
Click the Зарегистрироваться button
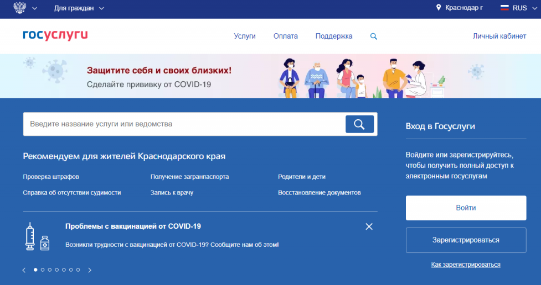click(466, 240)
